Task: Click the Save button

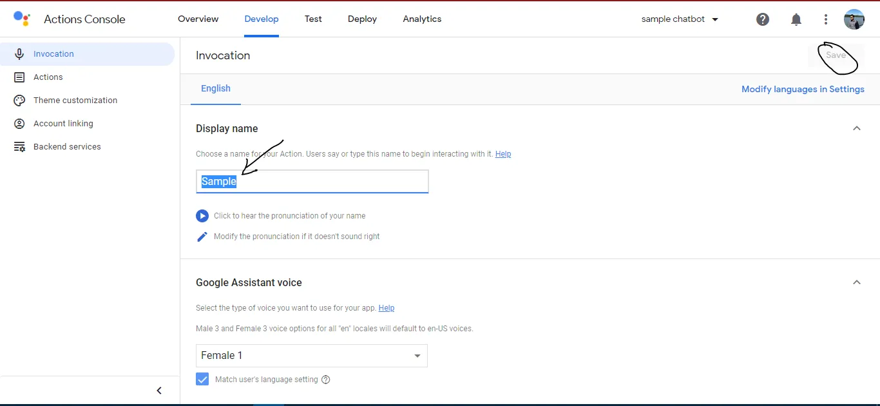Action: pos(836,55)
